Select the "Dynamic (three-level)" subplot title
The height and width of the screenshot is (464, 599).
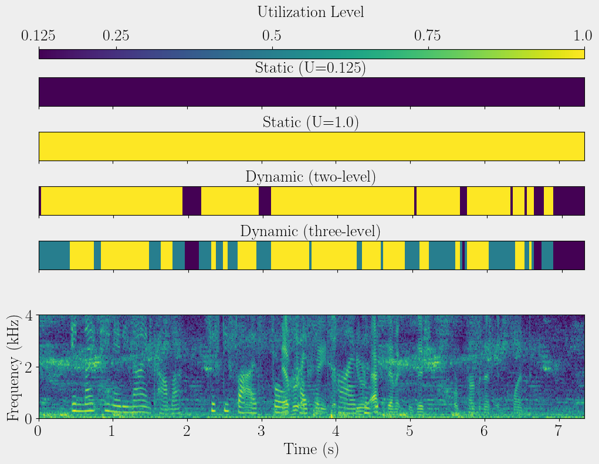[x=310, y=231]
